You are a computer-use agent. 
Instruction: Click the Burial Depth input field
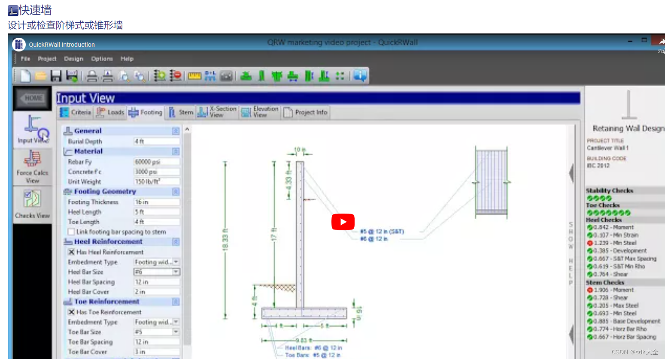click(157, 142)
